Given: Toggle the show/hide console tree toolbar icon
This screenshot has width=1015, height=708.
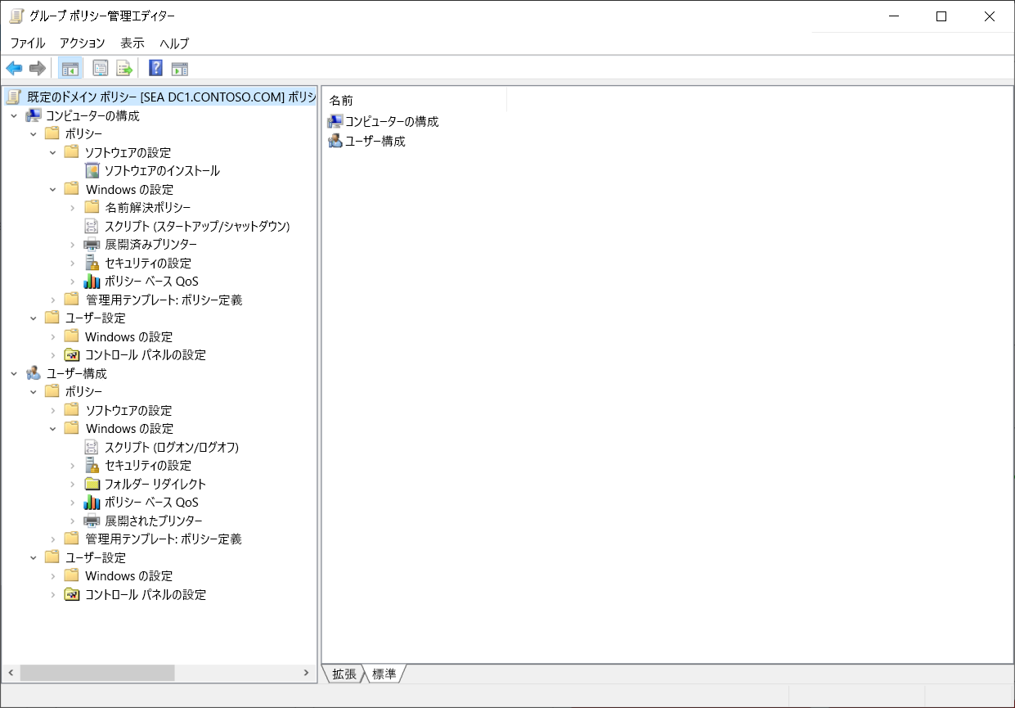Looking at the screenshot, I should pyautogui.click(x=70, y=68).
